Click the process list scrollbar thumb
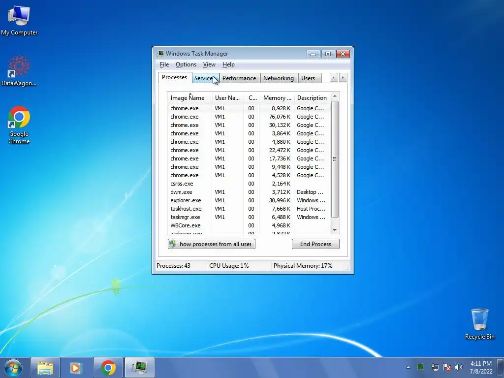The image size is (504, 378). [x=335, y=159]
